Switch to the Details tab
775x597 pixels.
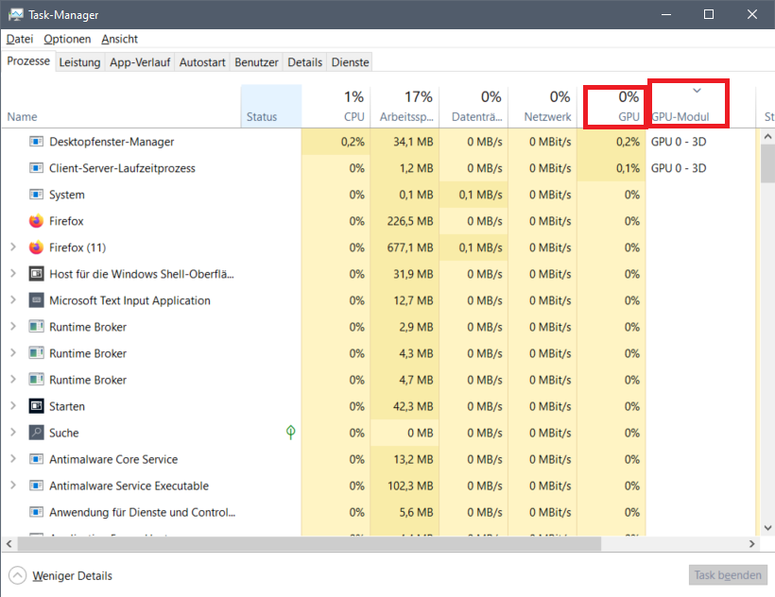[x=304, y=62]
